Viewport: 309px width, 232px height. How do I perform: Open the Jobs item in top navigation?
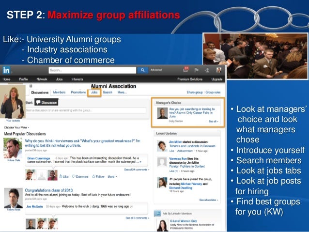59,79
